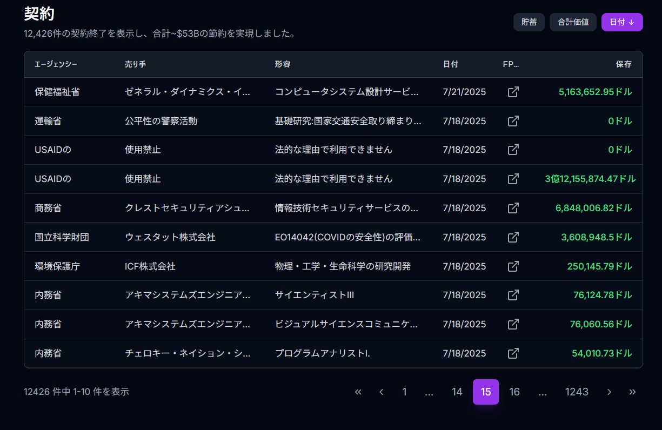
Task: Open FPDS link for 運輸省 row
Action: [513, 121]
